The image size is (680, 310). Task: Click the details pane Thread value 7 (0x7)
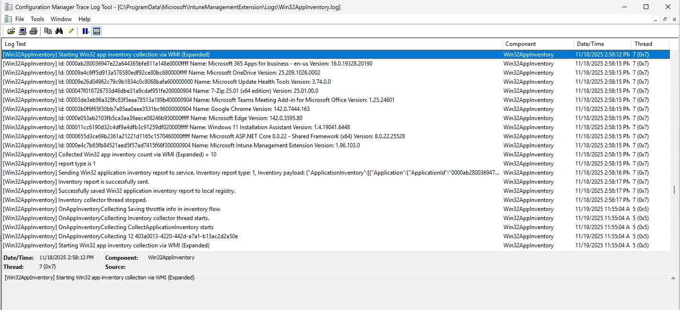[47, 267]
